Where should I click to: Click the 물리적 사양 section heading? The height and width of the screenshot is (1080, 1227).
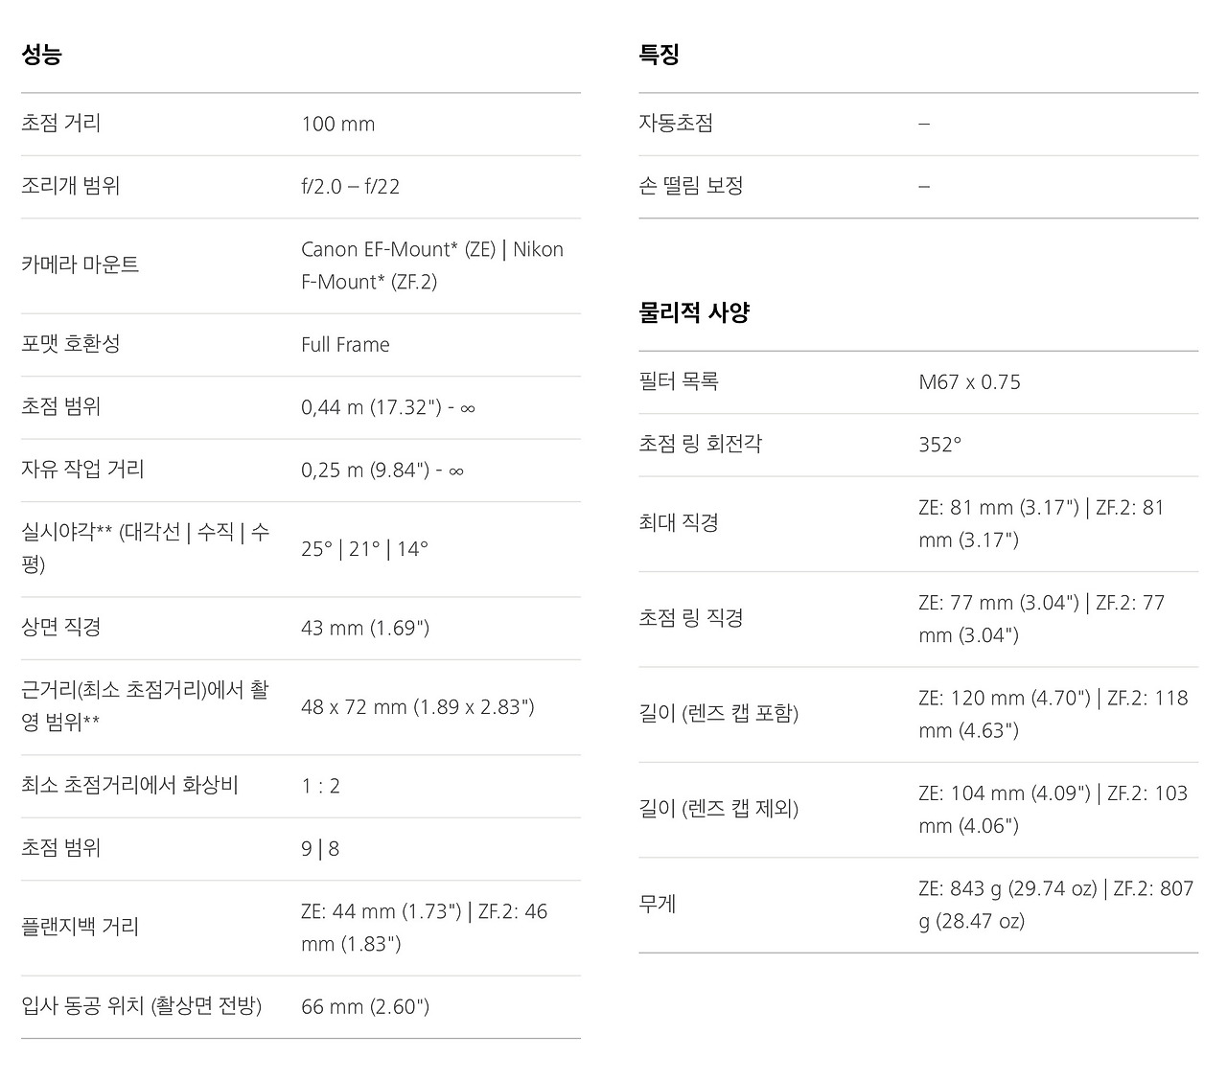694,312
